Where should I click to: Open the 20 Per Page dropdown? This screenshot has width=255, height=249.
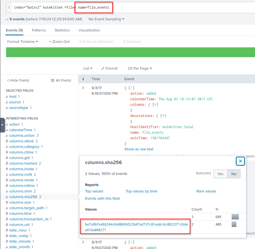click(140, 68)
